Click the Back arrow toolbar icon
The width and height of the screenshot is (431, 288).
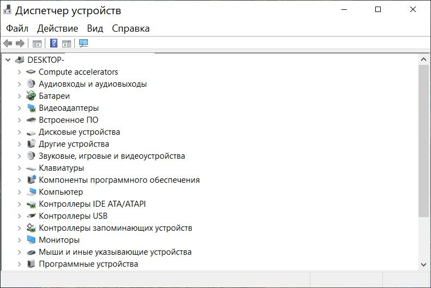pos(8,44)
